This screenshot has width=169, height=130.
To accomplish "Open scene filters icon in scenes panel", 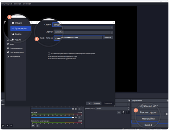I will coord(3,126).
